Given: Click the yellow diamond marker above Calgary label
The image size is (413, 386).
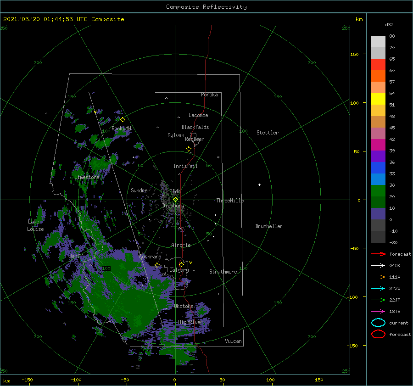Looking at the screenshot, I should click(181, 264).
